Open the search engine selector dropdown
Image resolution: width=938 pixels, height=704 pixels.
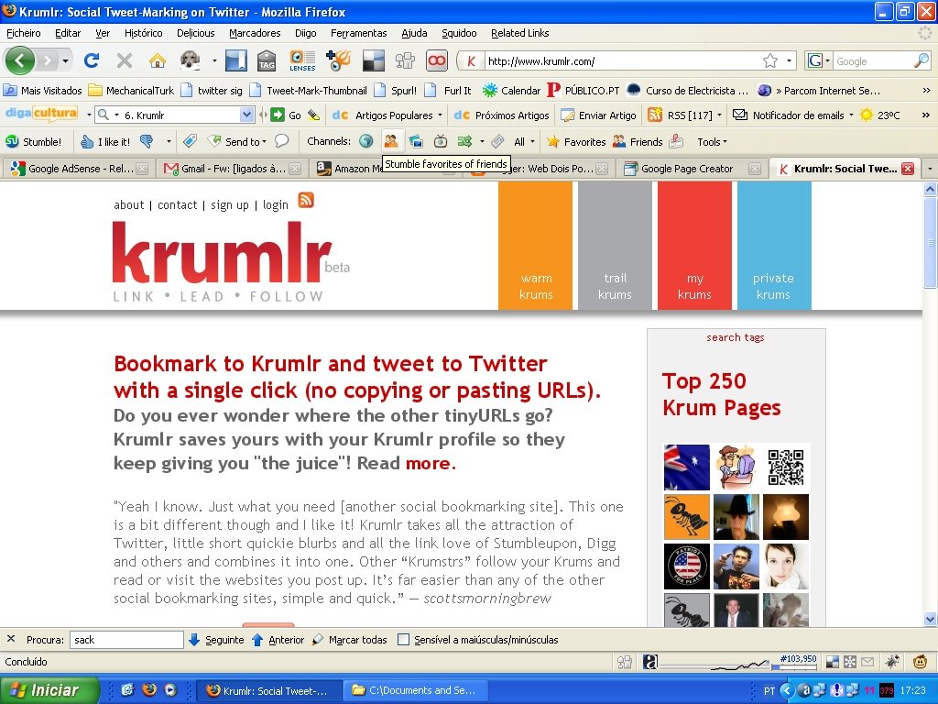pos(828,60)
